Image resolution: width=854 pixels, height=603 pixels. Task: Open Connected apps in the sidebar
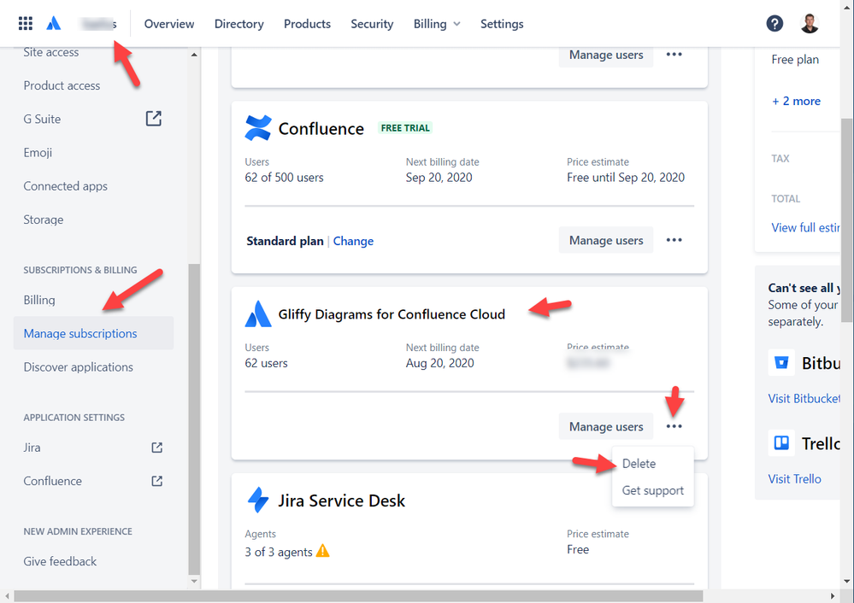(x=65, y=186)
